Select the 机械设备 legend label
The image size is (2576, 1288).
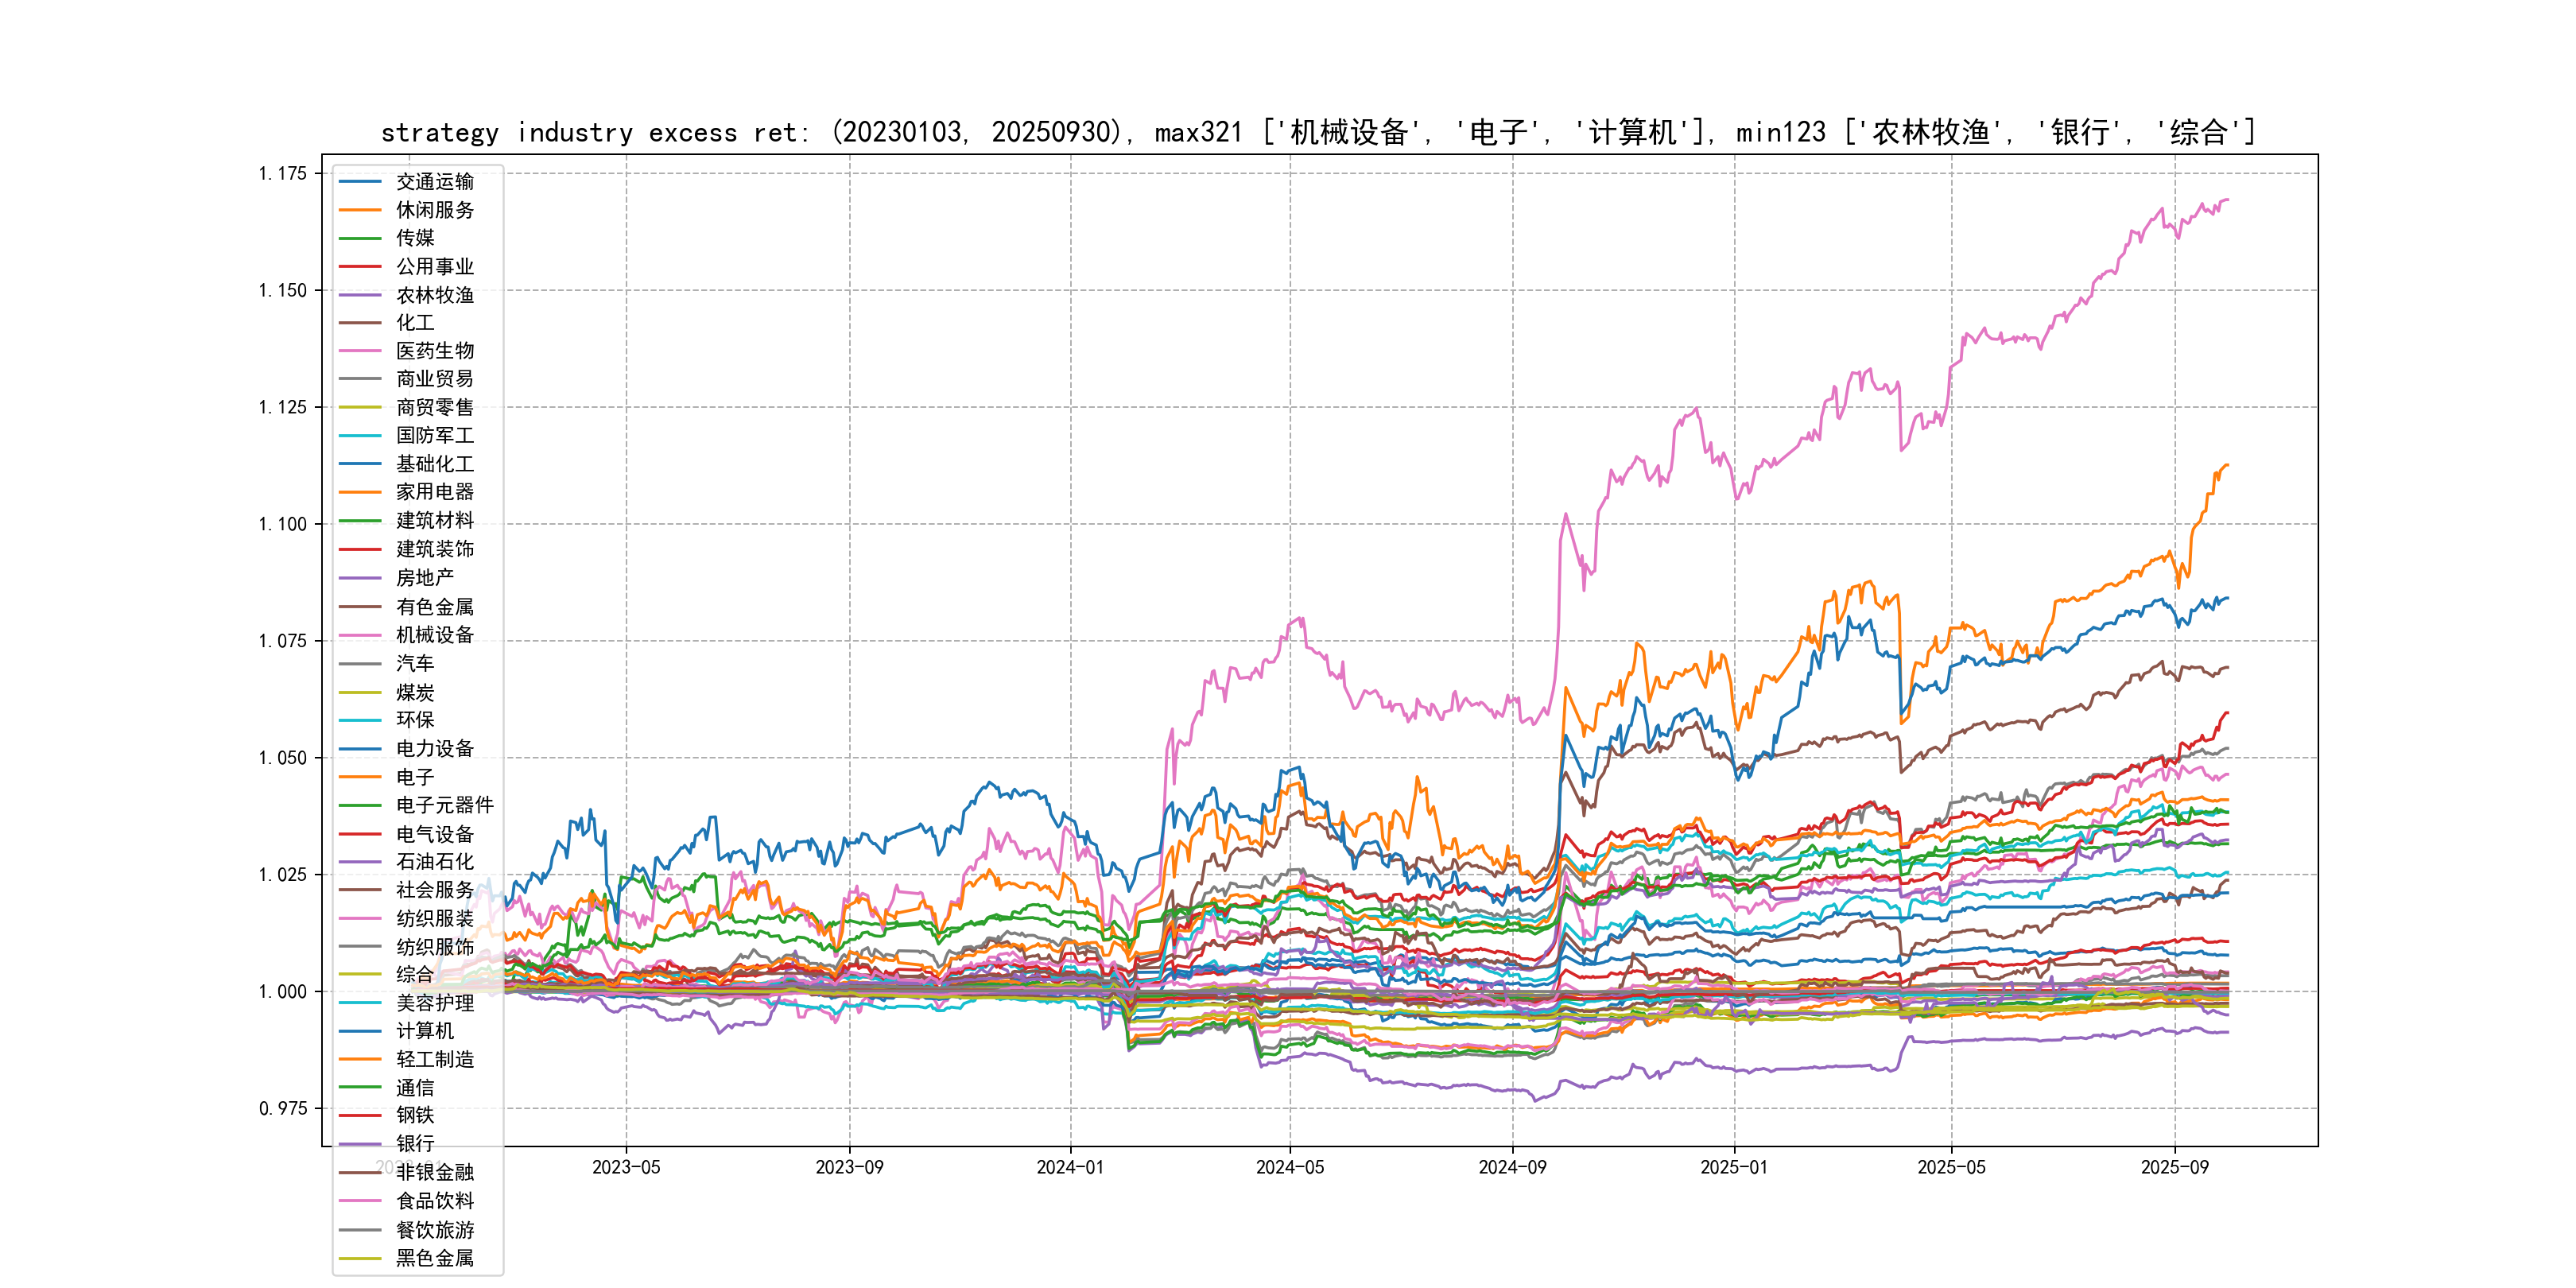click(434, 635)
